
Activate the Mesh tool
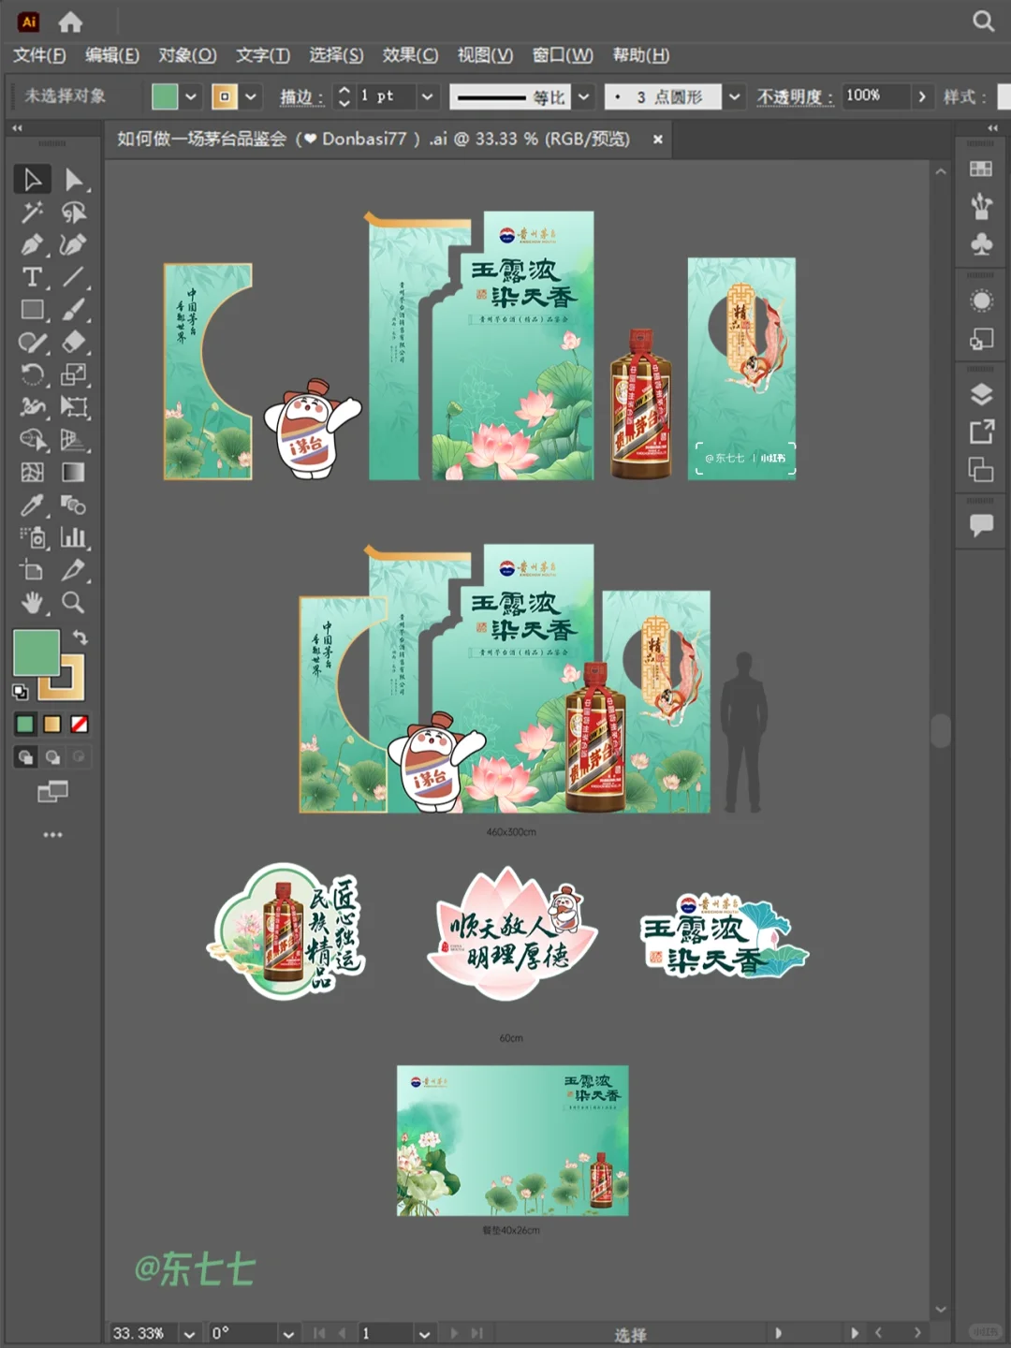click(x=32, y=473)
